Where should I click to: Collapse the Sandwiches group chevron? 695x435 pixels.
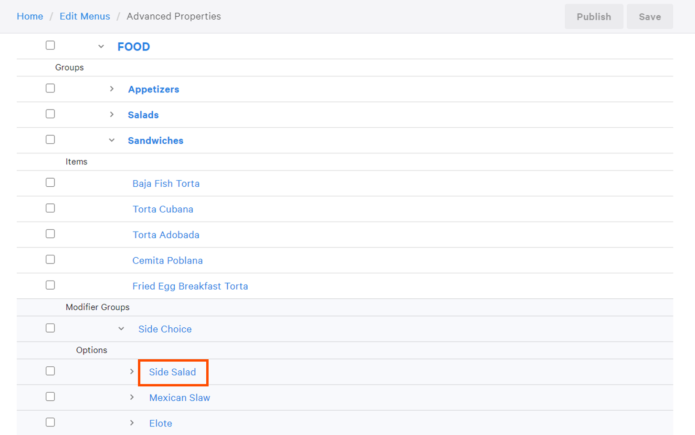pos(112,141)
